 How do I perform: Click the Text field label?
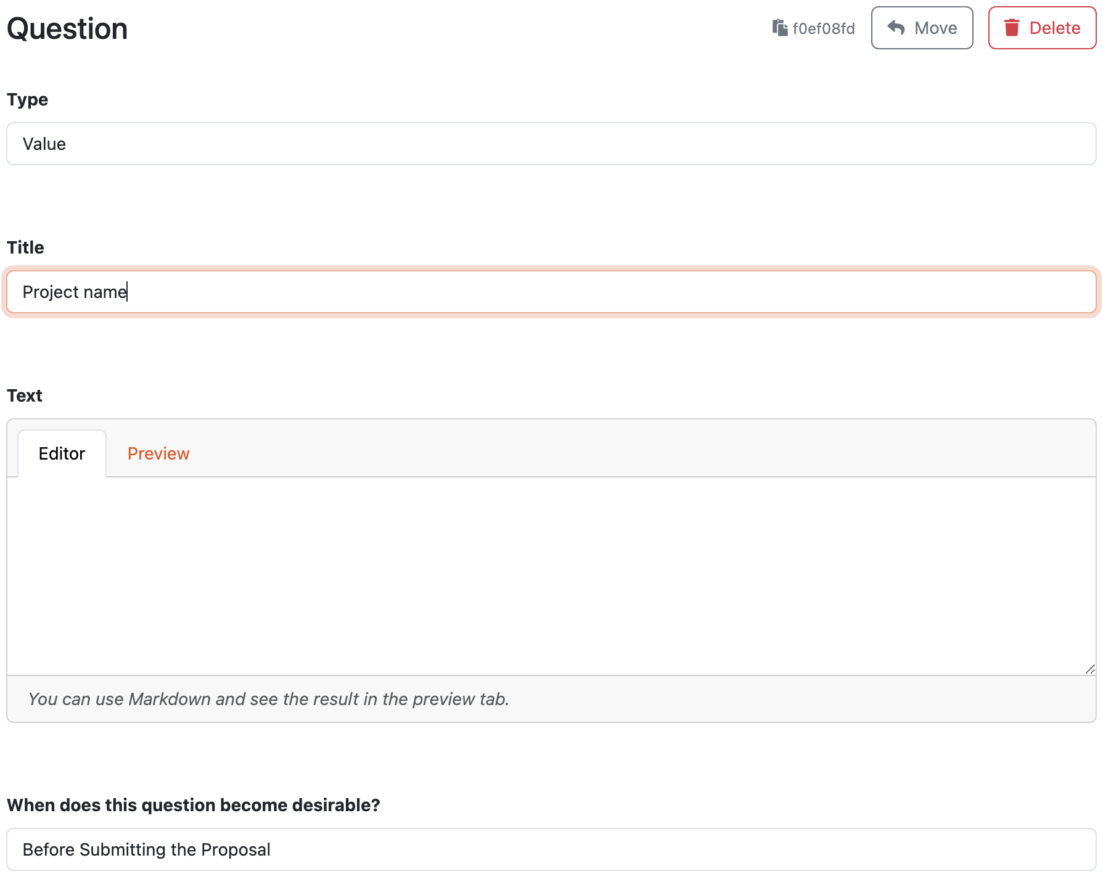25,395
